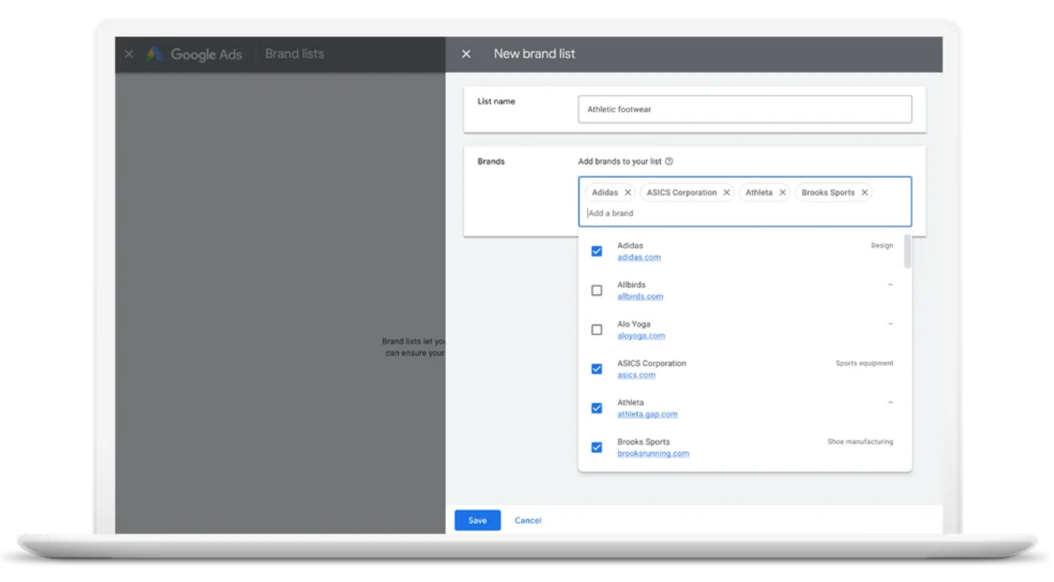Save the new brand list
The image size is (1054, 582).
pyautogui.click(x=478, y=520)
